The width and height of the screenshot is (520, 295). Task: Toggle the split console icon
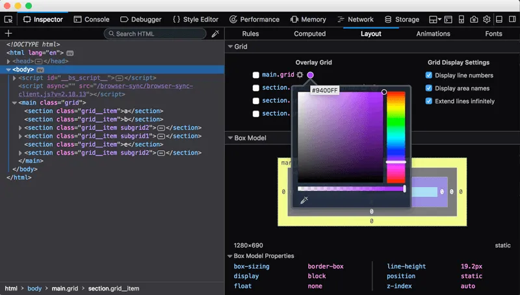tap(448, 19)
